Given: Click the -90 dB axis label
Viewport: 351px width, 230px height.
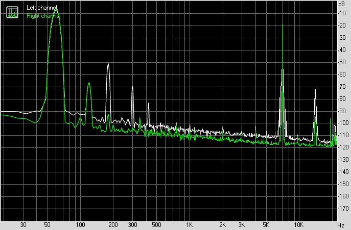Looking at the screenshot, I should [x=342, y=111].
